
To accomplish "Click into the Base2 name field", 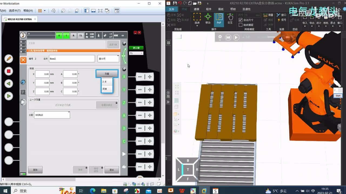I will pyautogui.click(x=72, y=59).
